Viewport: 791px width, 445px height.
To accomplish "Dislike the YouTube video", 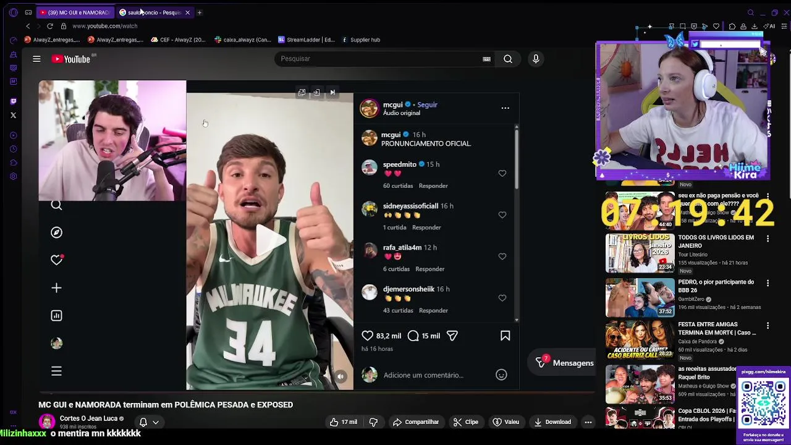I will pos(373,422).
